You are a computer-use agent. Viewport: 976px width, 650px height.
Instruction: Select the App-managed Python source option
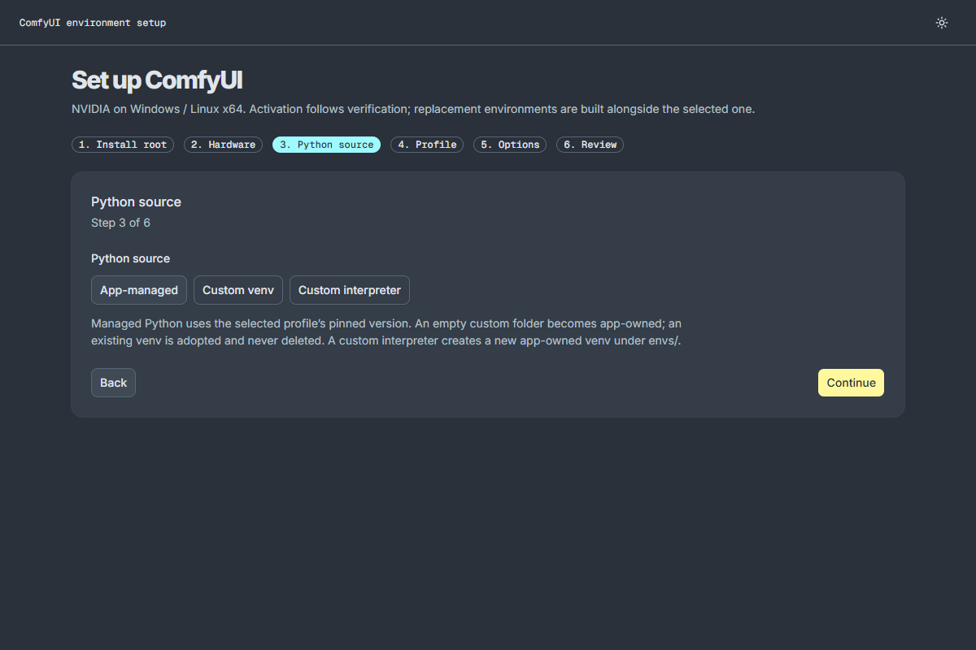pyautogui.click(x=139, y=290)
